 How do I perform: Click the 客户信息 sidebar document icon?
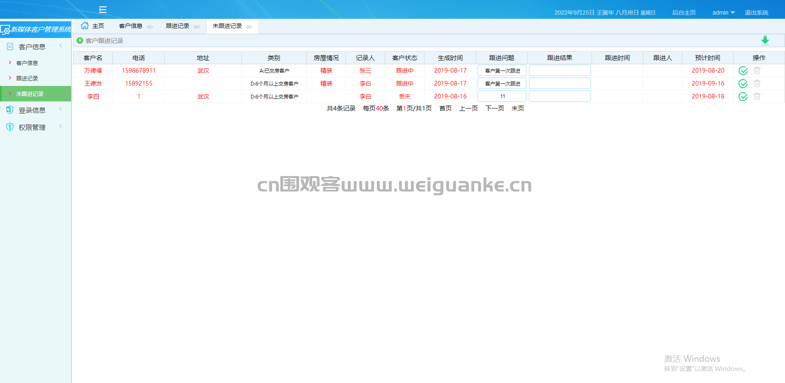click(x=10, y=46)
